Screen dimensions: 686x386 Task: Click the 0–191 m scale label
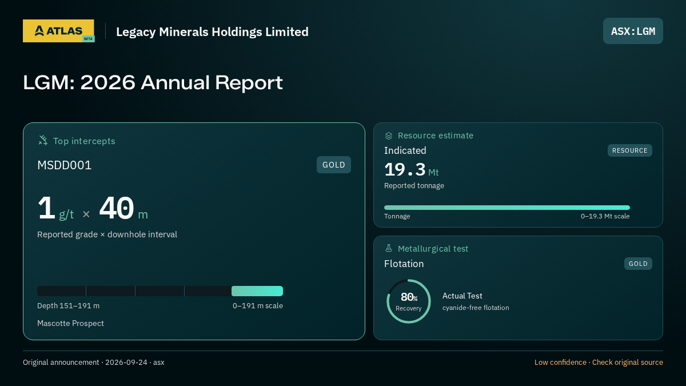[258, 306]
